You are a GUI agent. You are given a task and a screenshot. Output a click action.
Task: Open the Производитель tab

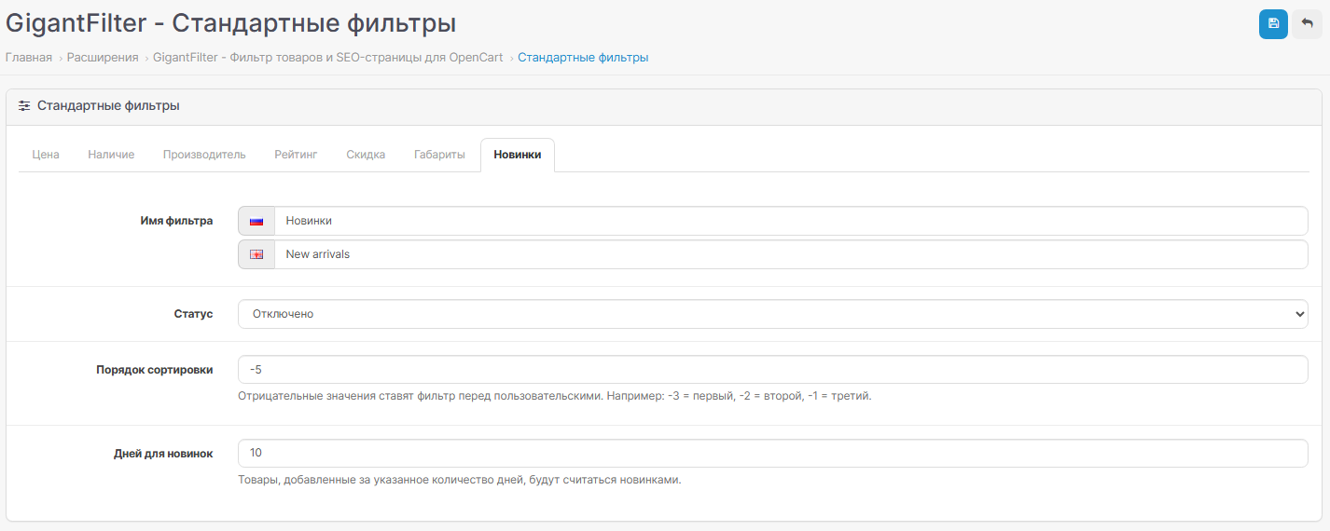204,155
